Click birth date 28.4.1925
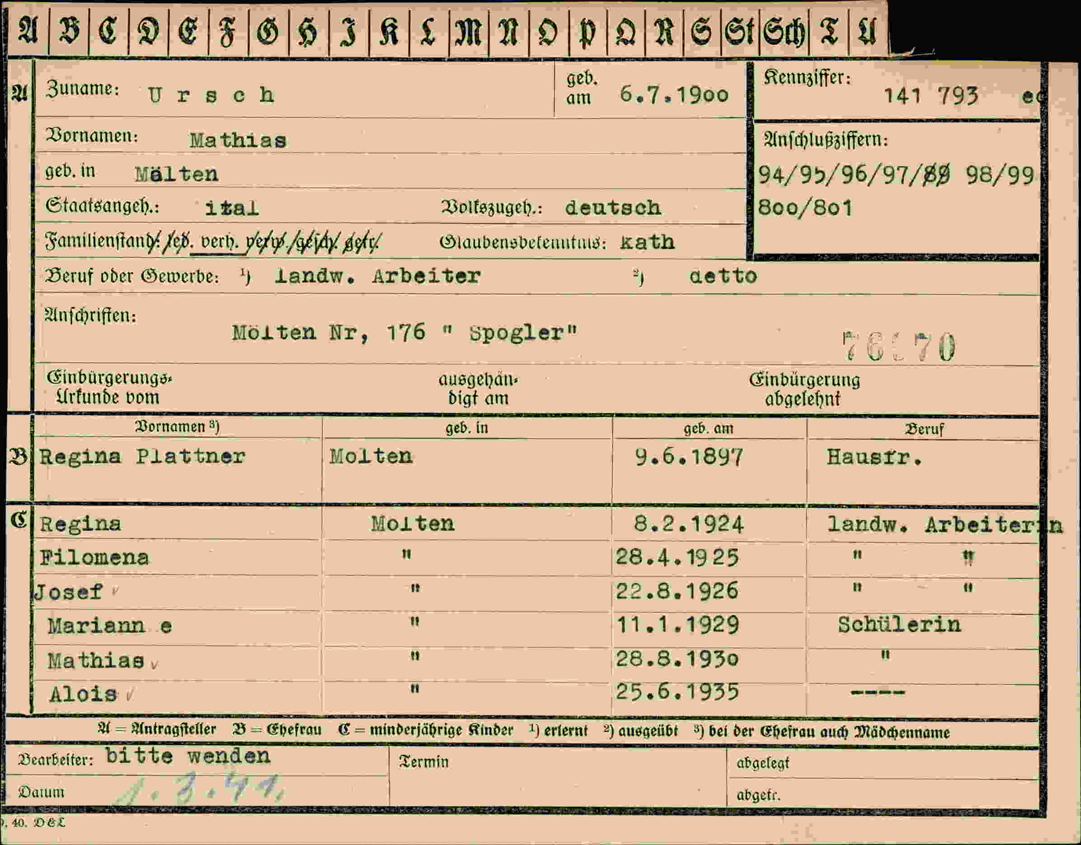 [x=677, y=557]
